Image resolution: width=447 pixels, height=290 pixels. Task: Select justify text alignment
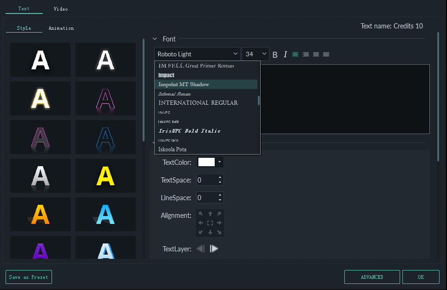pyautogui.click(x=326, y=54)
